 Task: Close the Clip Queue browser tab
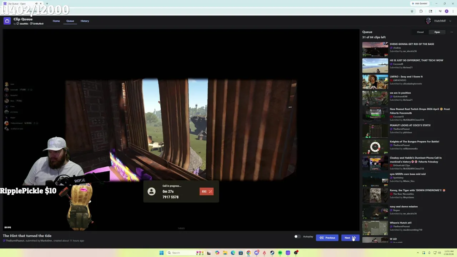(41, 4)
